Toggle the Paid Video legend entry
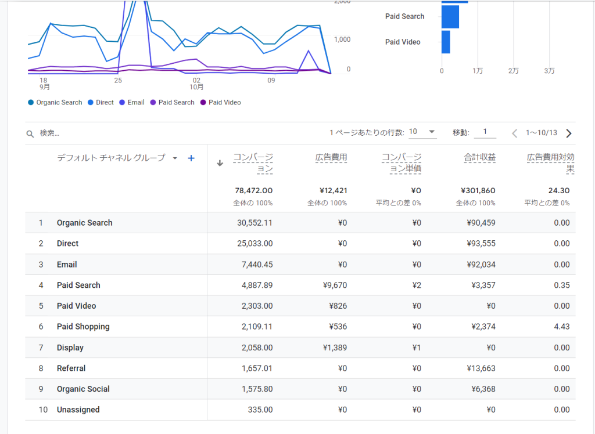The image size is (595, 434). click(220, 102)
